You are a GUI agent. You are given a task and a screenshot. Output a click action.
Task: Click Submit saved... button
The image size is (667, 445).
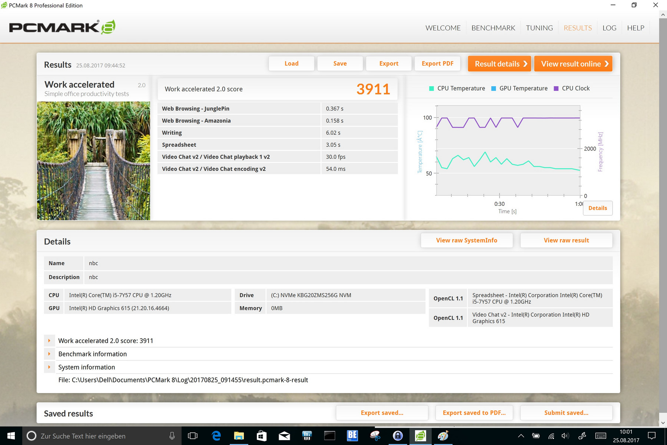566,413
